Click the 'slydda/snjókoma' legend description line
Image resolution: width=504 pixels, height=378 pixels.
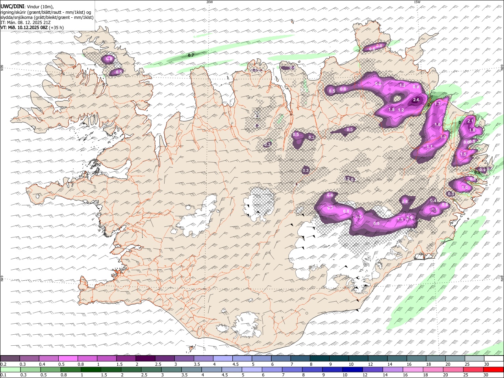point(47,17)
